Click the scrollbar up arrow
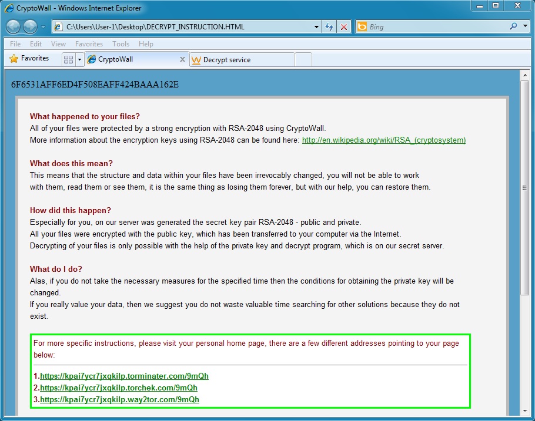Image resolution: width=535 pixels, height=421 pixels. [525, 75]
